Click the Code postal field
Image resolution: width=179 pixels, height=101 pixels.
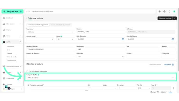(168, 57)
